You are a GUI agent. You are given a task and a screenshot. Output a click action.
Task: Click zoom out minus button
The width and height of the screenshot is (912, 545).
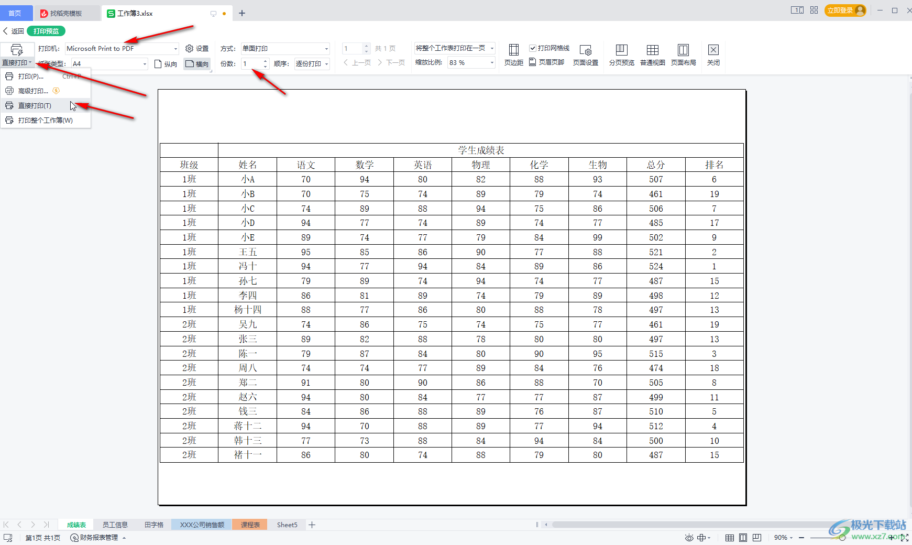pos(801,538)
